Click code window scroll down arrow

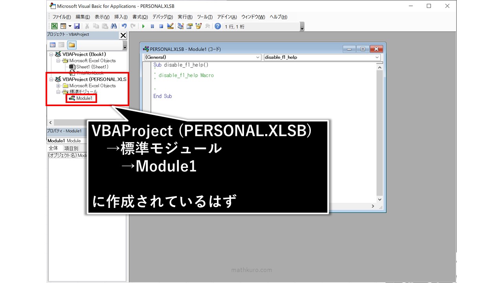[380, 200]
